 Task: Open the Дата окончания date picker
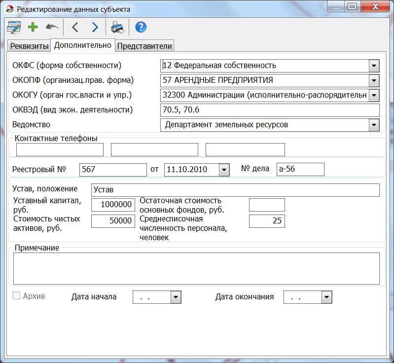click(x=326, y=297)
